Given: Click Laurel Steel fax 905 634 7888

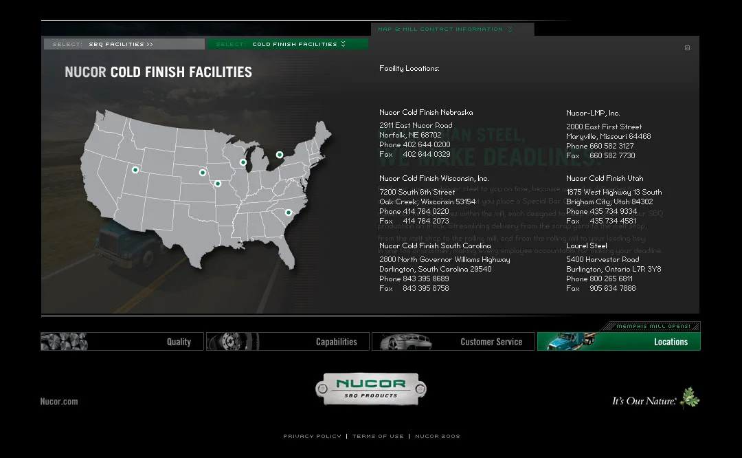Looking at the screenshot, I should point(612,288).
